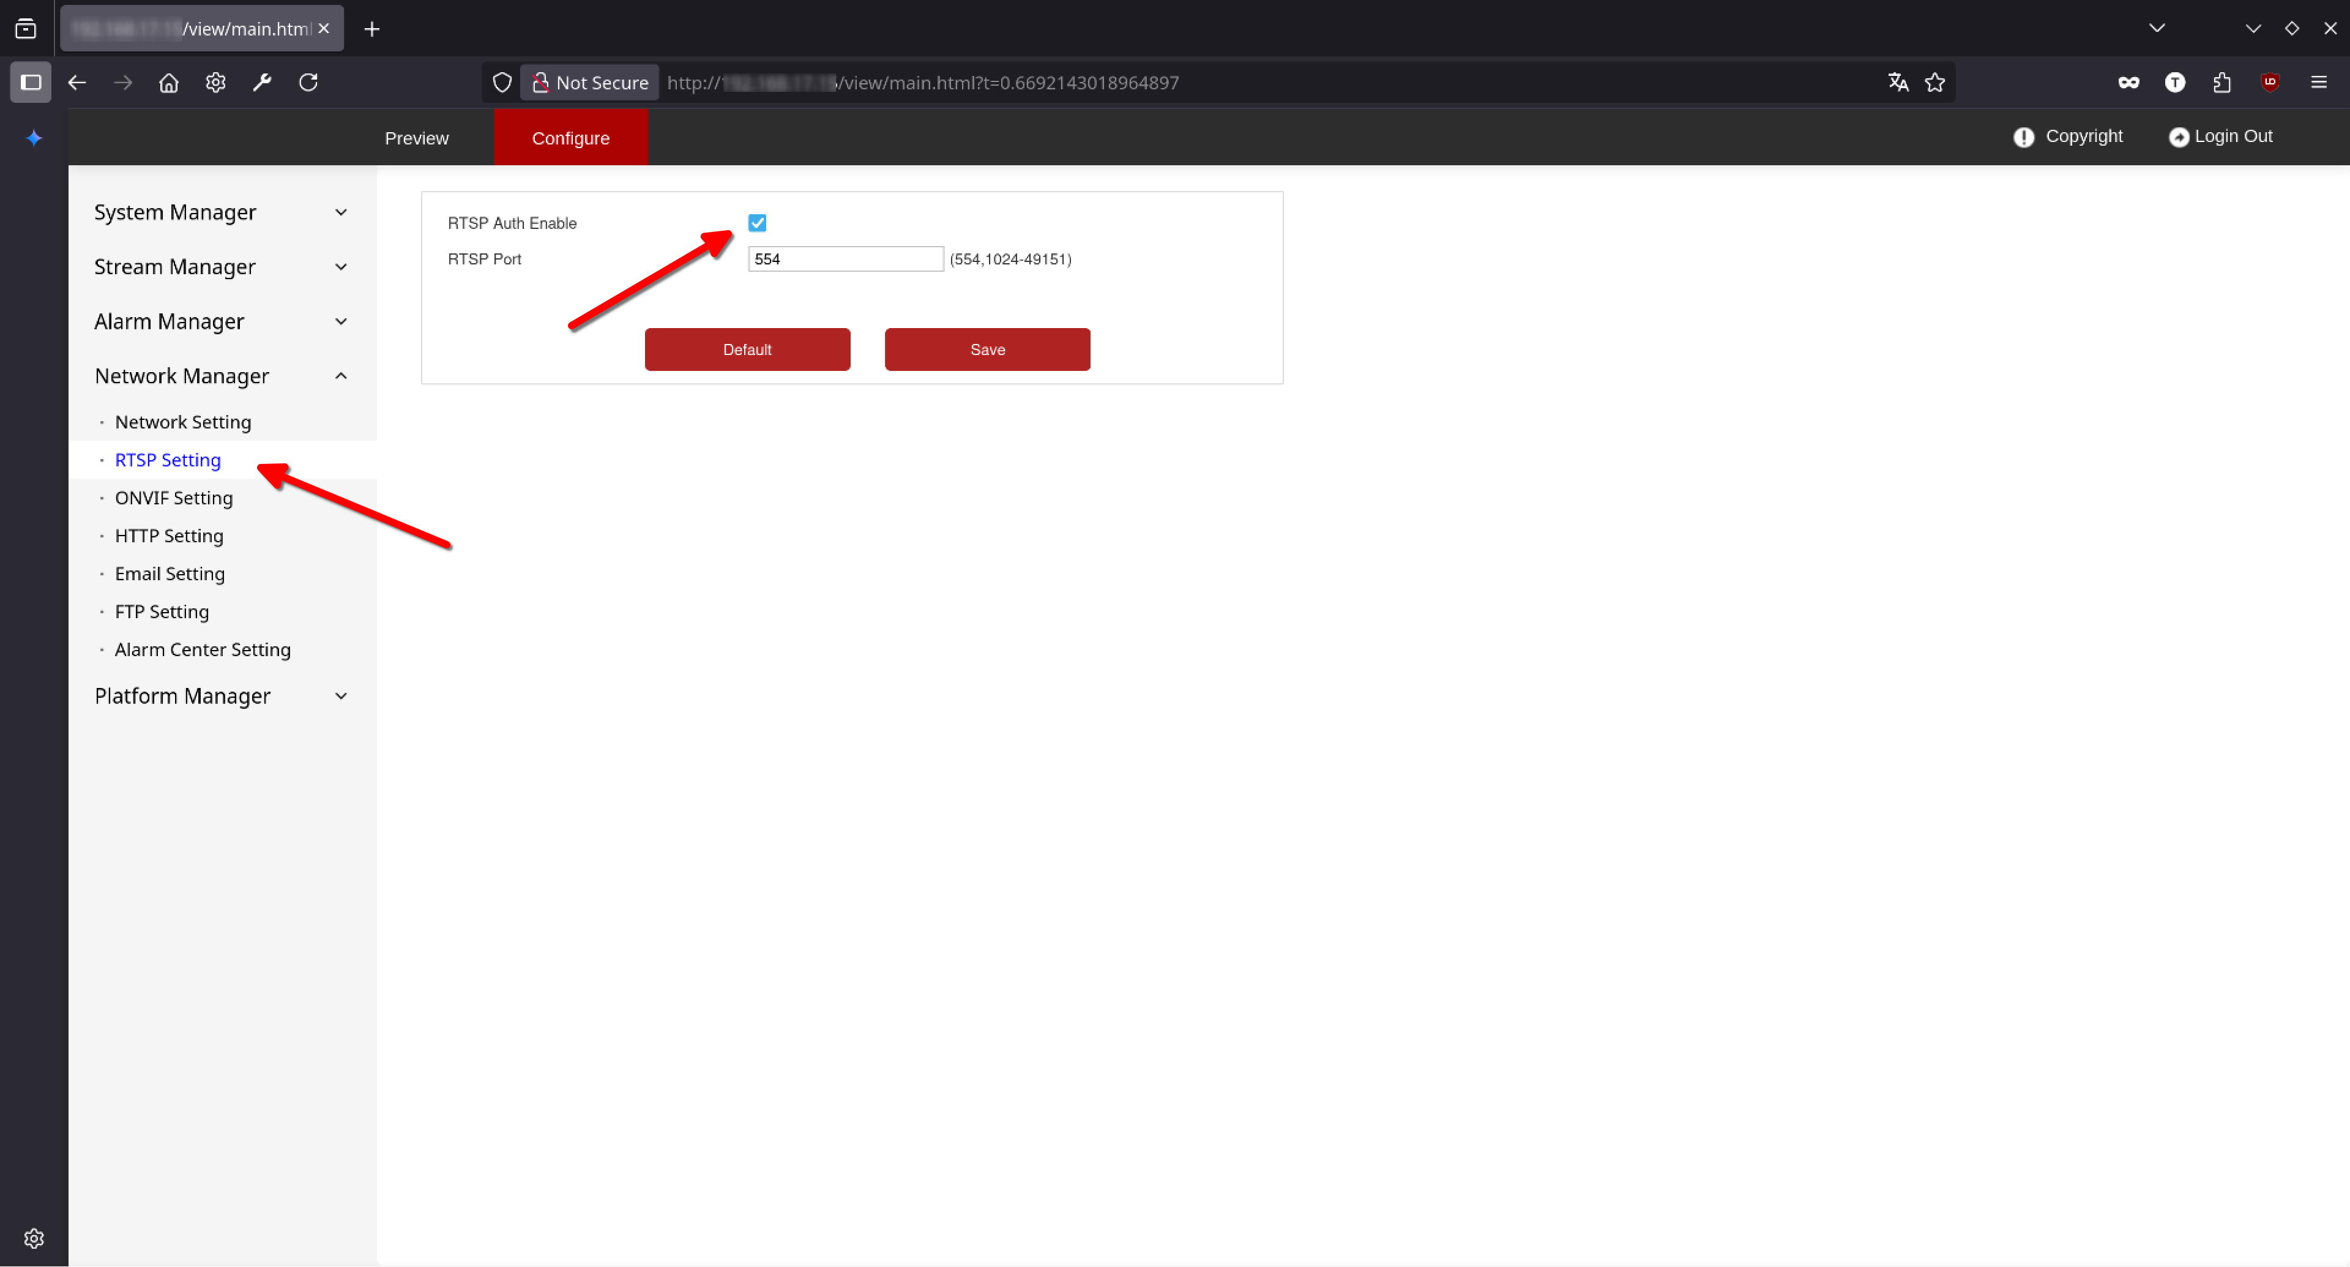This screenshot has width=2350, height=1267.
Task: Click the tracking protection shield icon
Action: 502,82
